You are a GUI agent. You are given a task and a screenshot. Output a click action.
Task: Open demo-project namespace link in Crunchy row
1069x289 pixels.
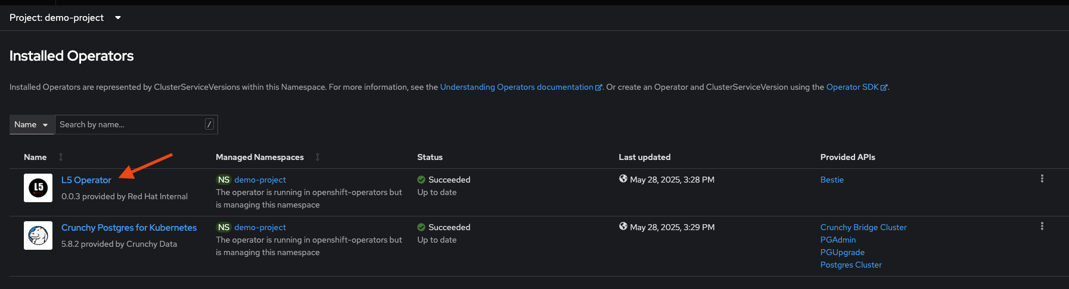[x=260, y=227]
